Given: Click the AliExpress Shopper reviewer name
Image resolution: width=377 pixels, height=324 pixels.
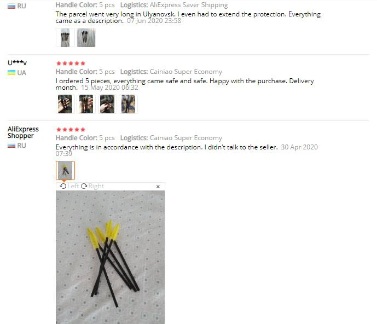Looking at the screenshot, I should 23,132.
